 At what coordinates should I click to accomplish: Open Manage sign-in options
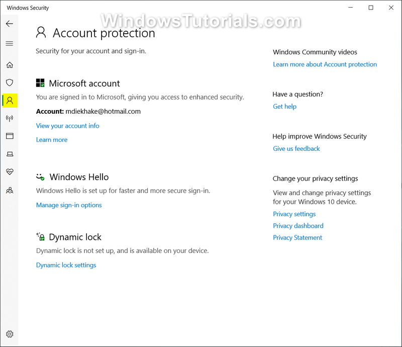coord(69,205)
